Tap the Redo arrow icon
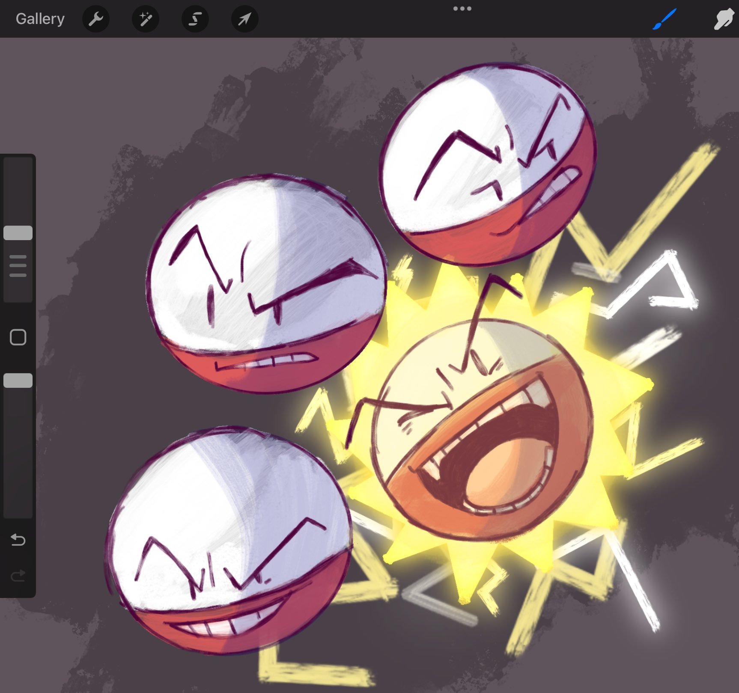 point(18,576)
